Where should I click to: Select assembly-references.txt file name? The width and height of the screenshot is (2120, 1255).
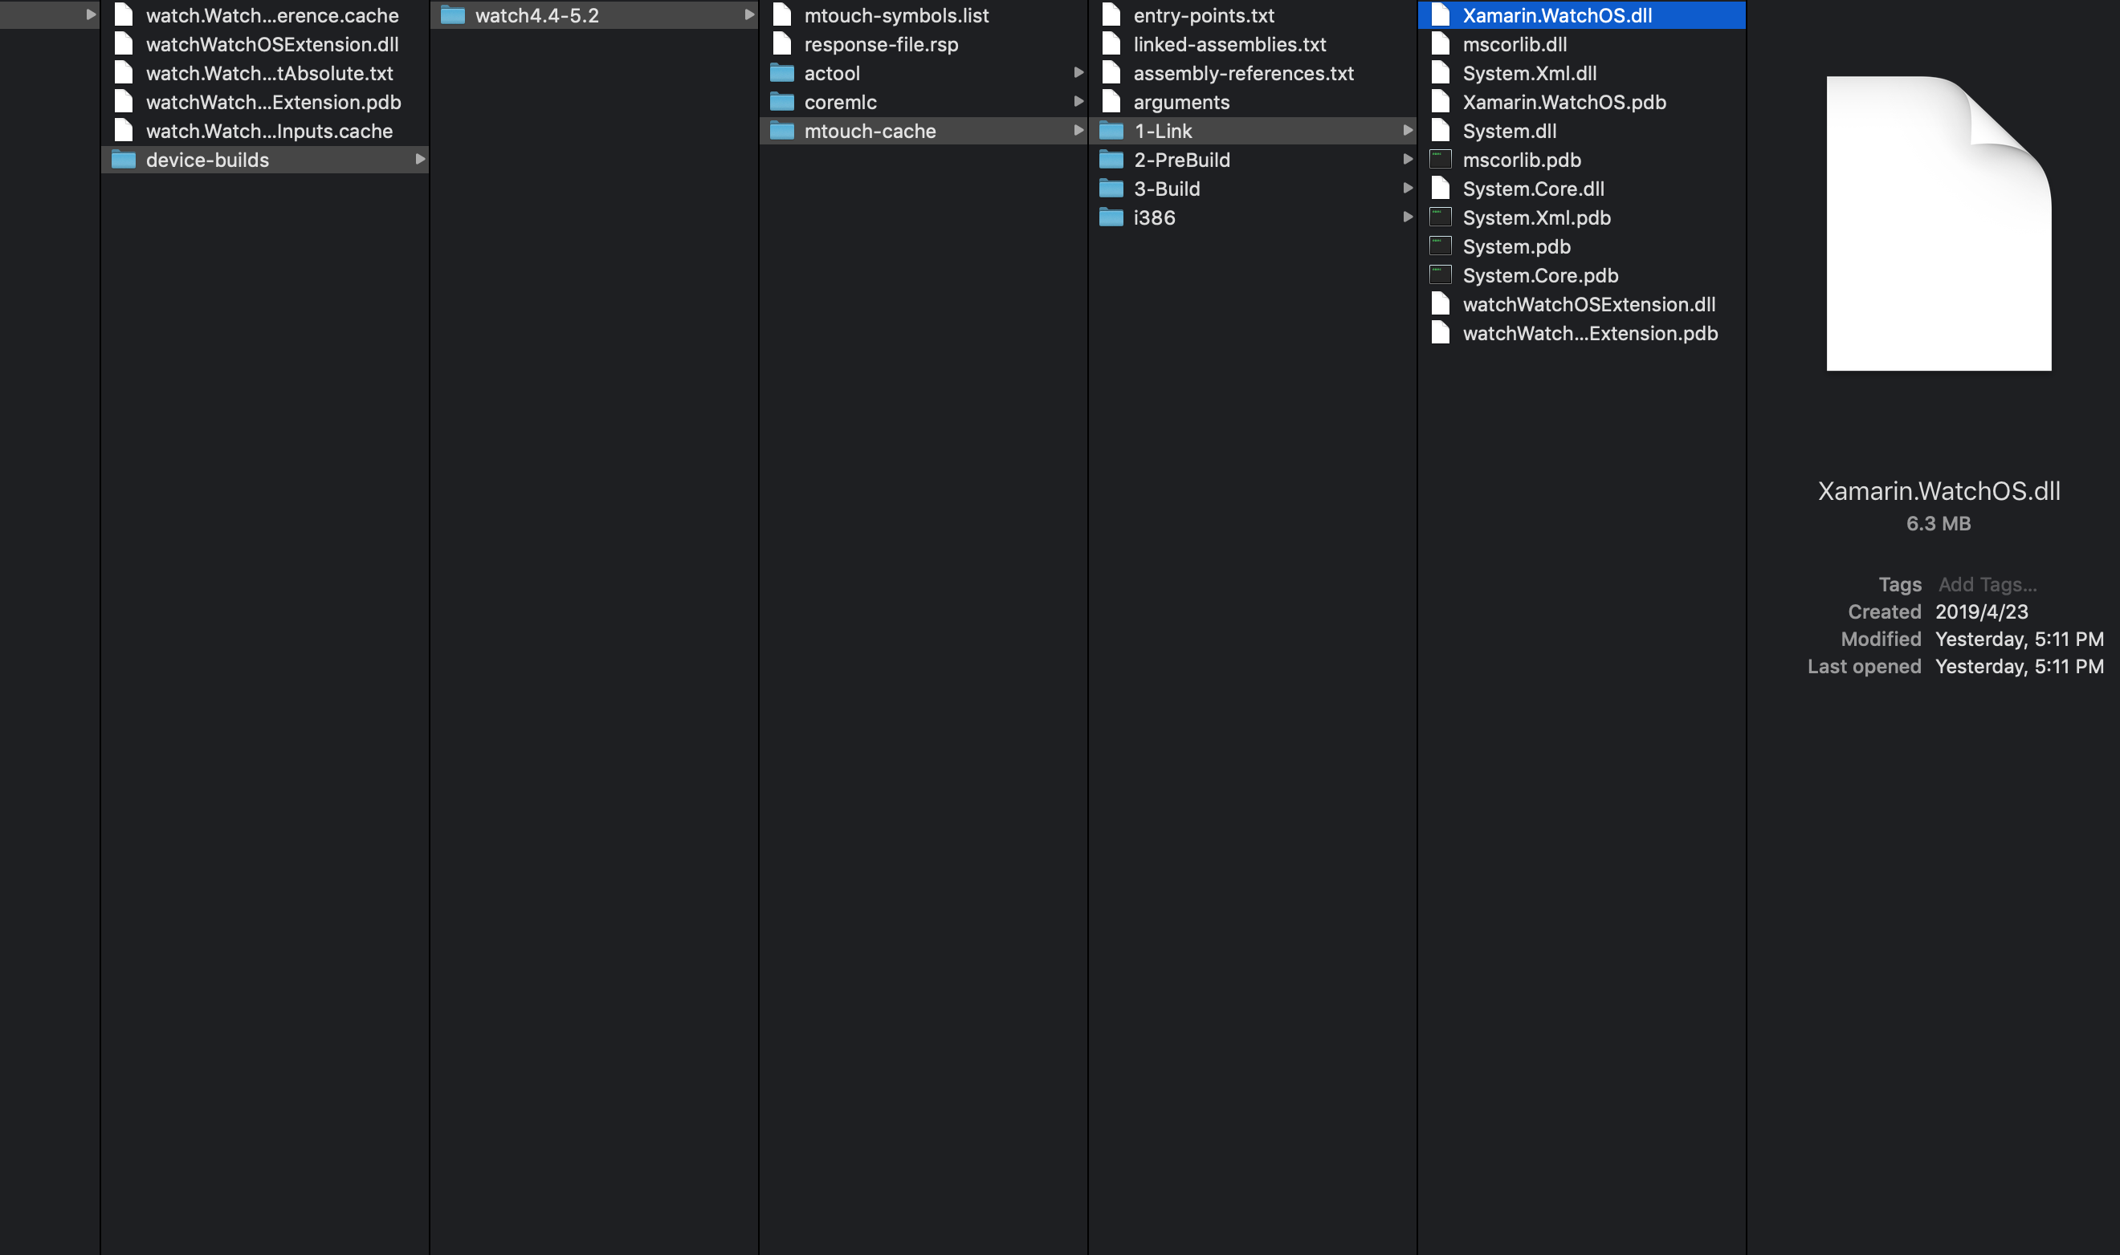(1243, 74)
